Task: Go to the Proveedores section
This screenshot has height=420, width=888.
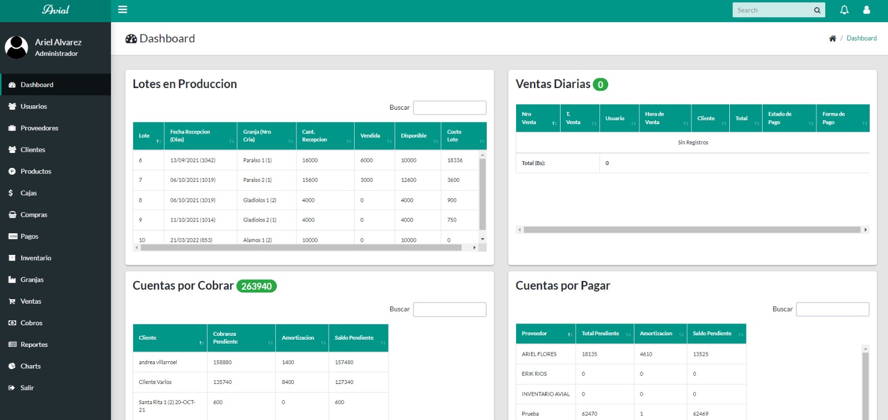Action: pyautogui.click(x=39, y=128)
